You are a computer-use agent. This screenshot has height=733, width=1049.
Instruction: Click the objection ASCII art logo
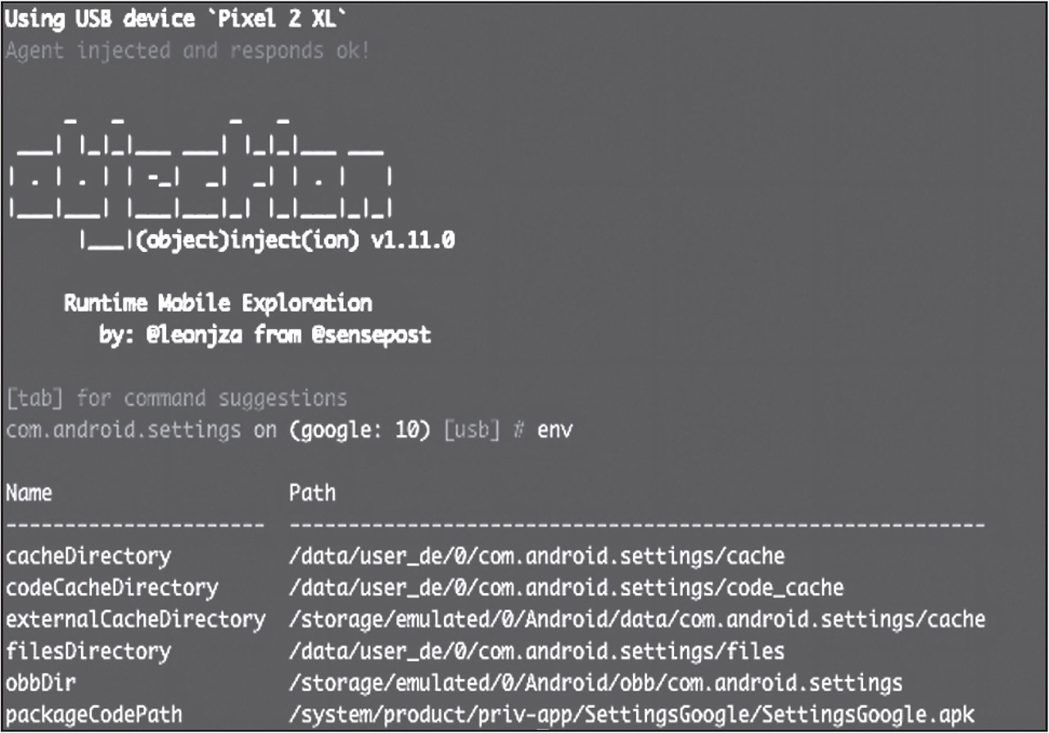(x=199, y=174)
